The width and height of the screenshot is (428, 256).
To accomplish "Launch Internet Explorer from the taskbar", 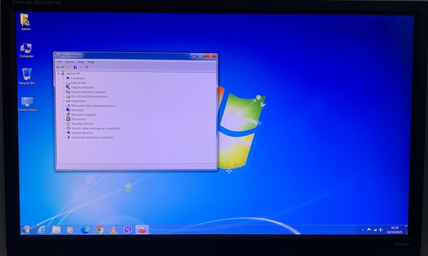I will point(42,230).
